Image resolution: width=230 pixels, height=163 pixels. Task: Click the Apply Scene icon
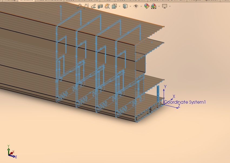(154, 6)
